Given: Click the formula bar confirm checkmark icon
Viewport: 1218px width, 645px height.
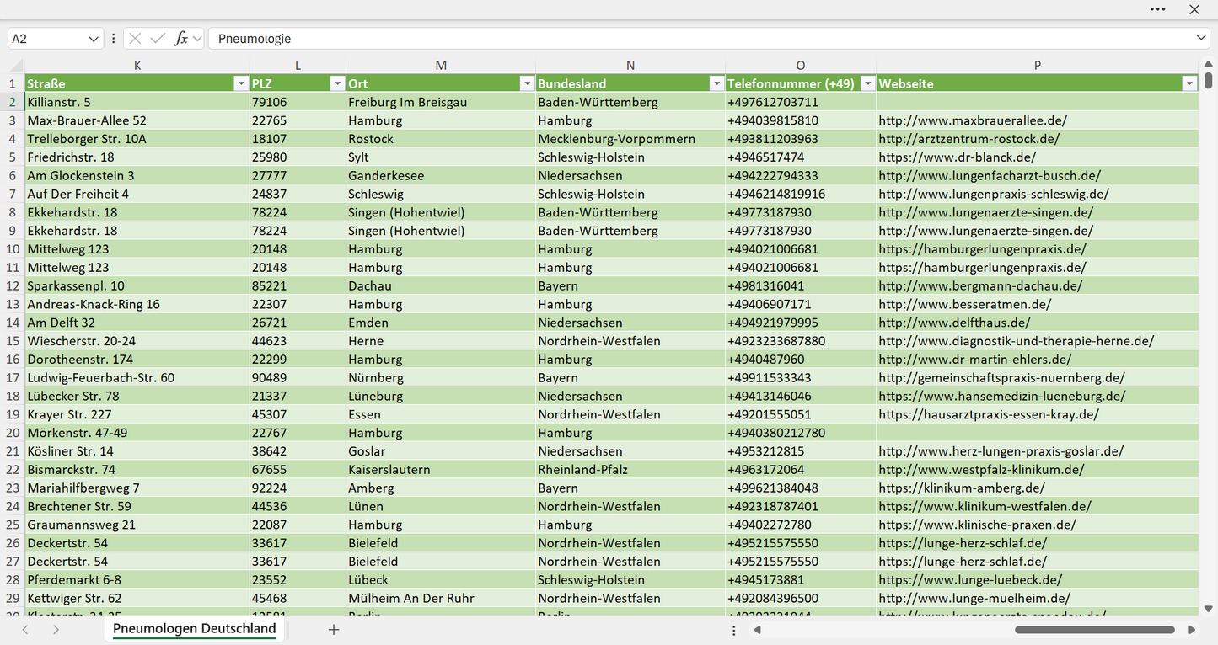Looking at the screenshot, I should (x=158, y=39).
